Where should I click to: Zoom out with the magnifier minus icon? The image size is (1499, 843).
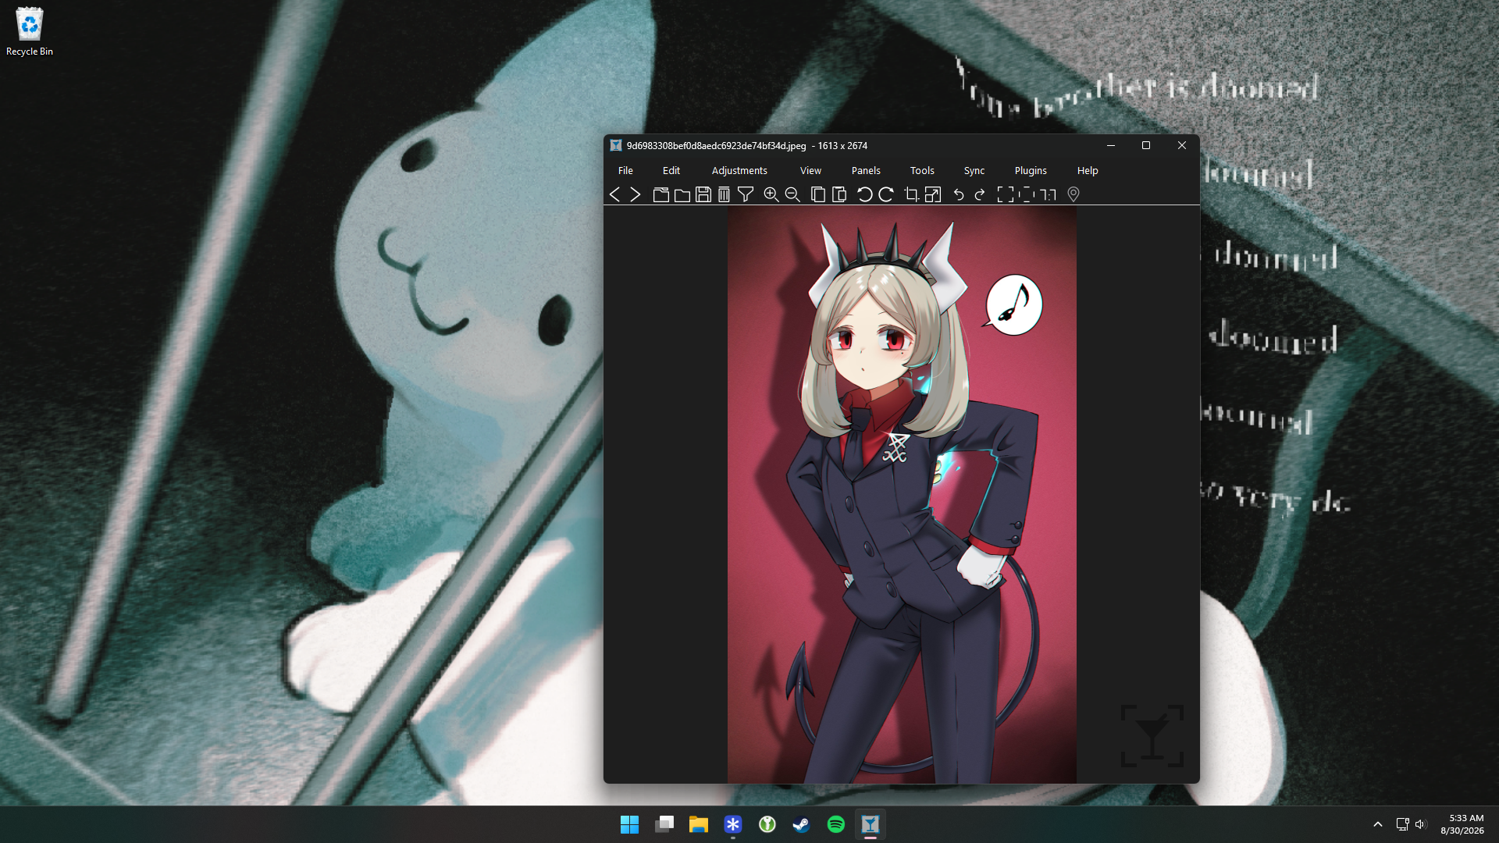[x=792, y=194]
